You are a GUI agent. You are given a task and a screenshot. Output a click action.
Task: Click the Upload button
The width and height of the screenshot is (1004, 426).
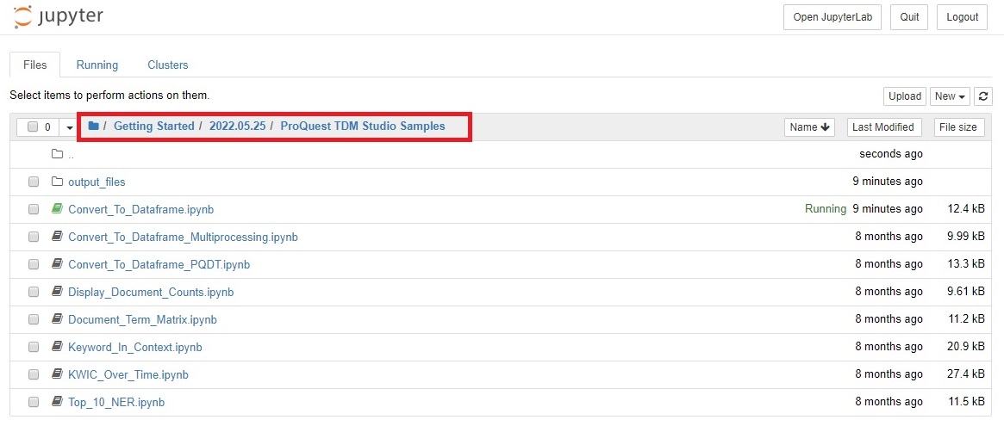(905, 96)
